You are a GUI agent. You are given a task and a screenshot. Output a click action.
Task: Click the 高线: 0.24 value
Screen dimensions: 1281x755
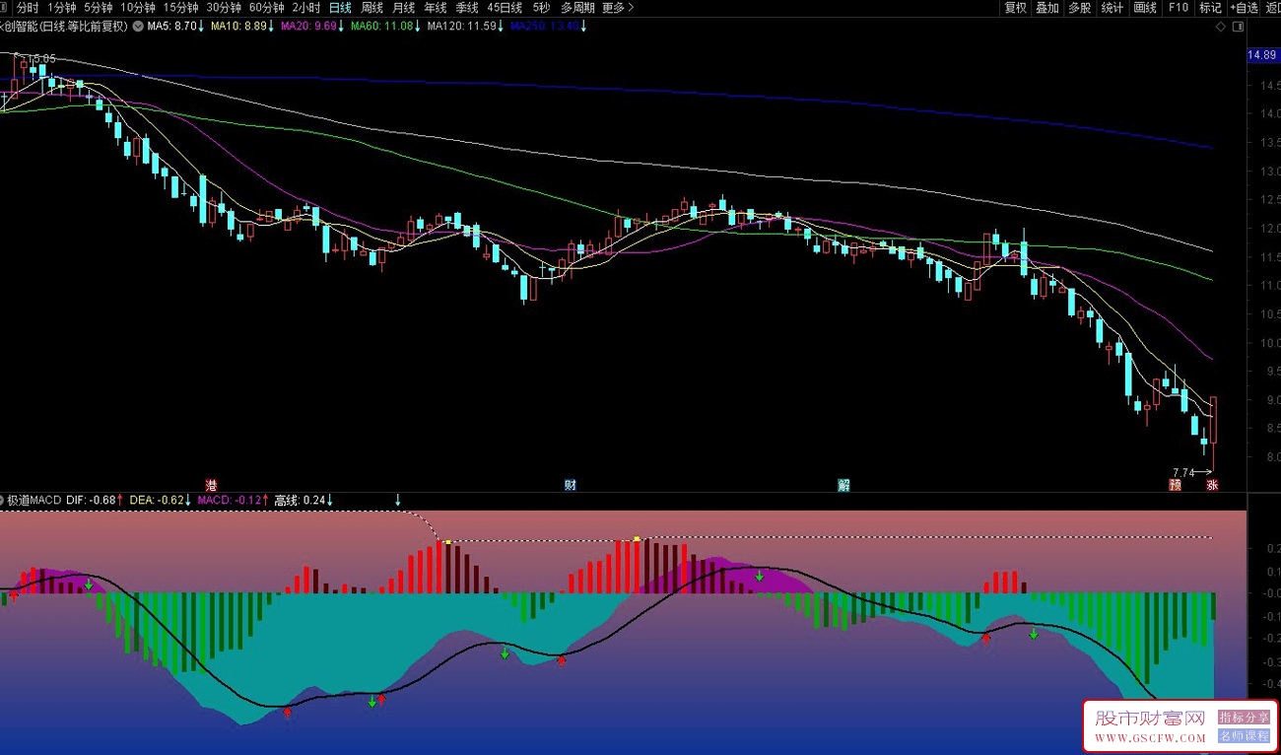pos(303,500)
